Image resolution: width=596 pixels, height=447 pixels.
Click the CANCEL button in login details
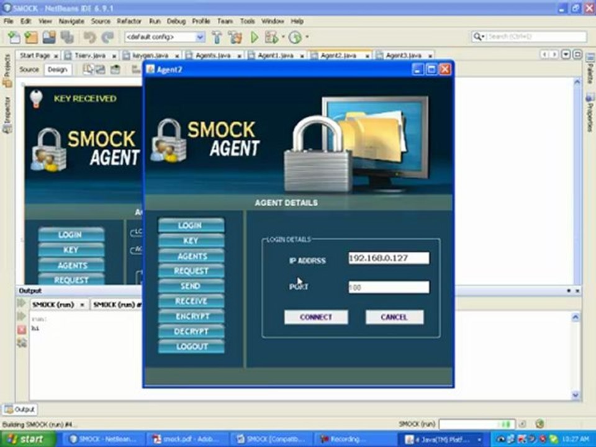click(395, 317)
